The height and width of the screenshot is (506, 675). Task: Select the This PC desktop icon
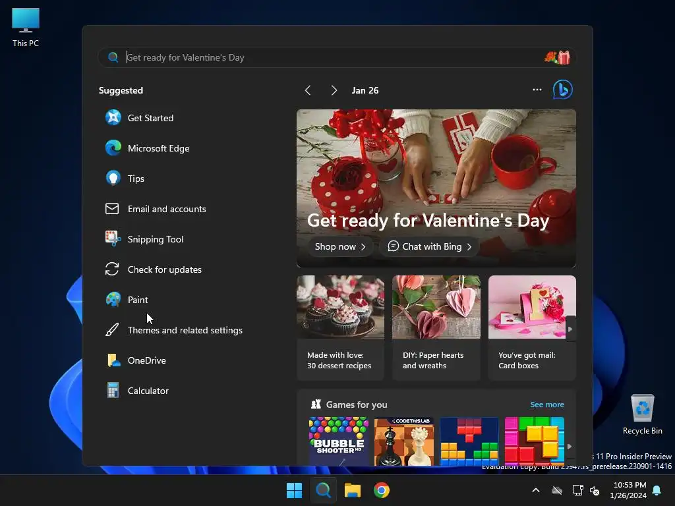coord(26,28)
